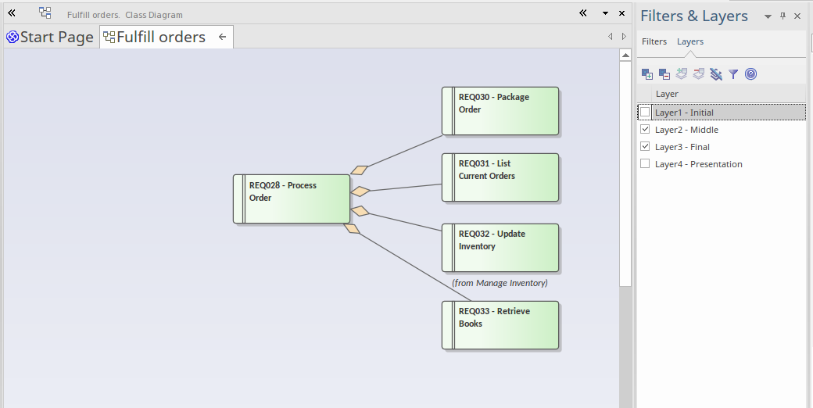Switch to the Start Page tab
813x408 pixels.
[x=50, y=37]
